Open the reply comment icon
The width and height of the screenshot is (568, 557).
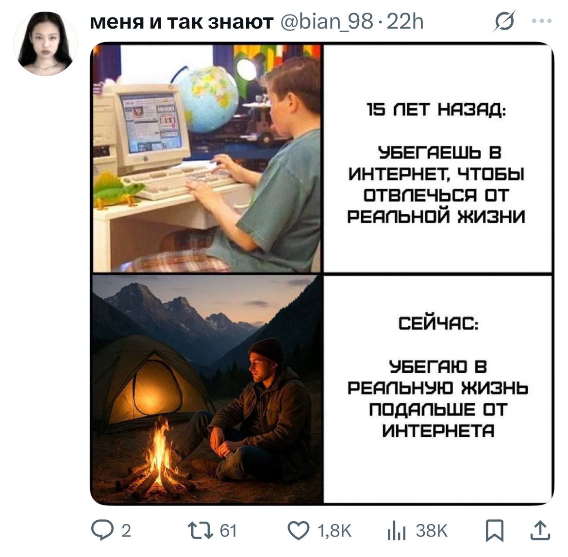(x=102, y=530)
